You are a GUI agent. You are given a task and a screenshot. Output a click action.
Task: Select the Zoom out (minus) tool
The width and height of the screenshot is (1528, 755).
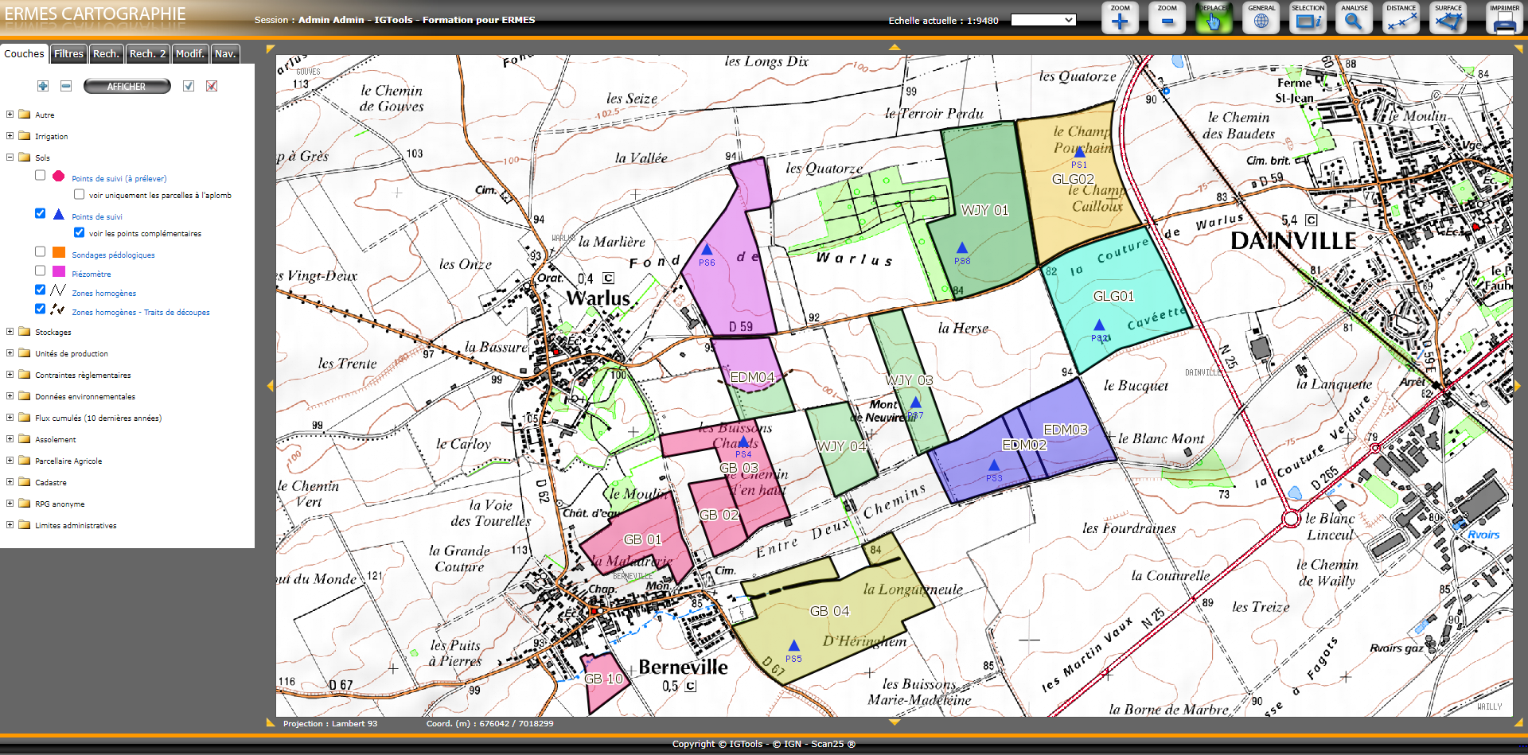point(1167,18)
